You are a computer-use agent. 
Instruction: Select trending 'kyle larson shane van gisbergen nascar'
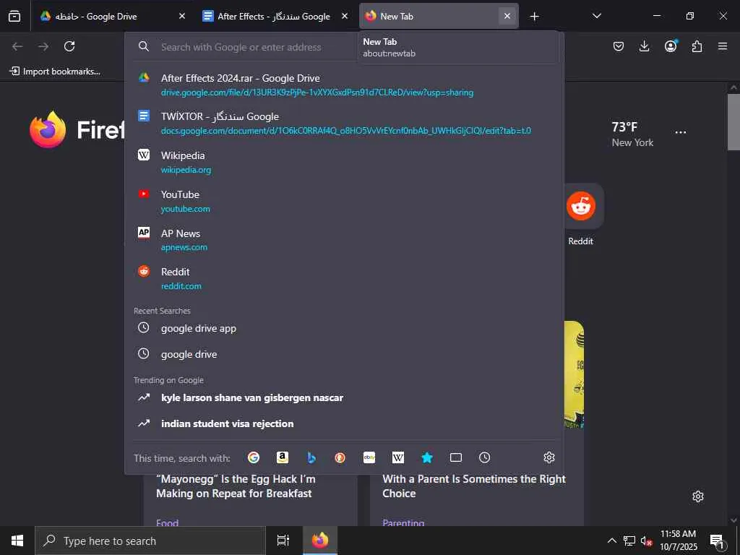coord(345,398)
